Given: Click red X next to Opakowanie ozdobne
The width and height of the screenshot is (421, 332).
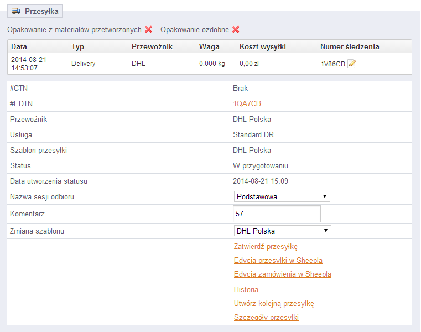Looking at the screenshot, I should pos(236,29).
